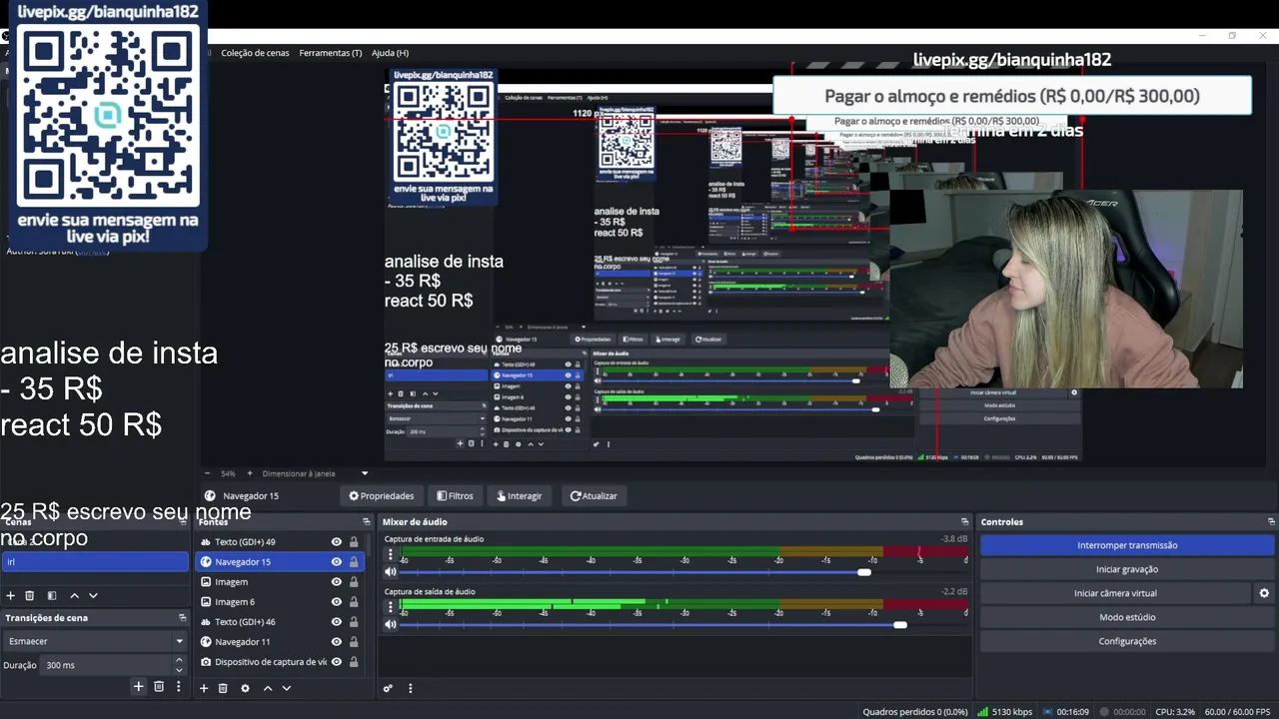The image size is (1279, 719).
Task: Open the Dimensionar à janela scale dropdown
Action: click(x=316, y=473)
